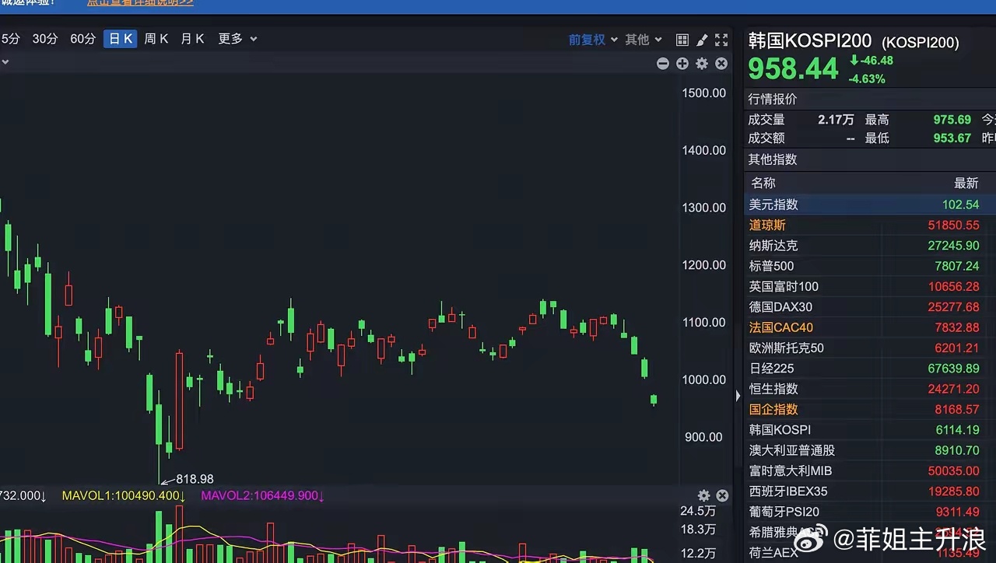The width and height of the screenshot is (996, 563).
Task: Collapse the right quote panel arrow
Action: [738, 396]
